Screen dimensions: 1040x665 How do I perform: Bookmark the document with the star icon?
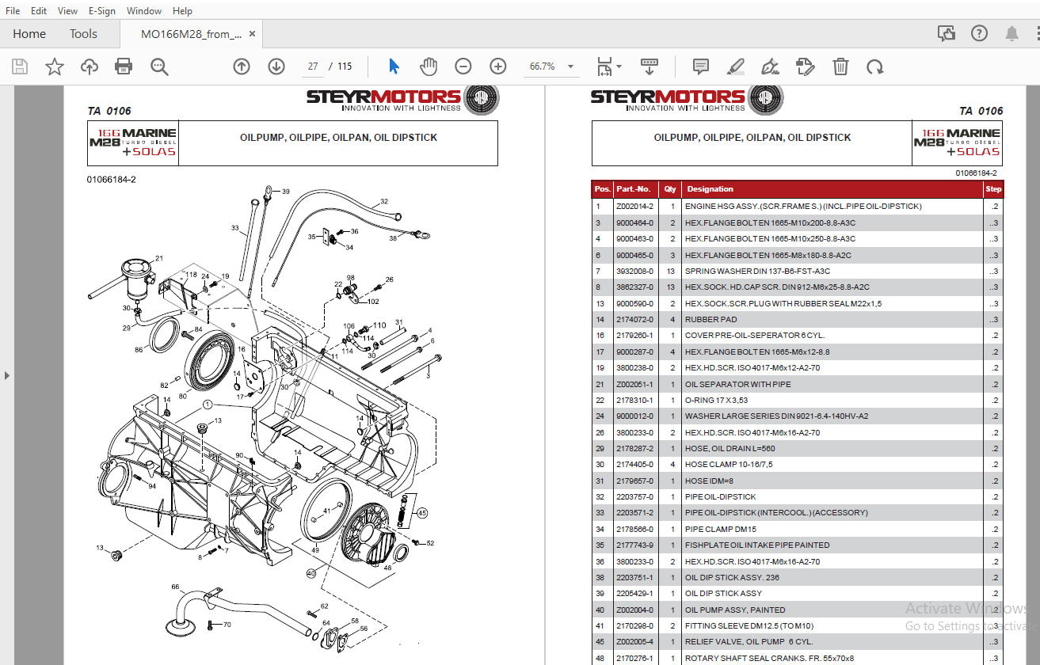coord(55,66)
